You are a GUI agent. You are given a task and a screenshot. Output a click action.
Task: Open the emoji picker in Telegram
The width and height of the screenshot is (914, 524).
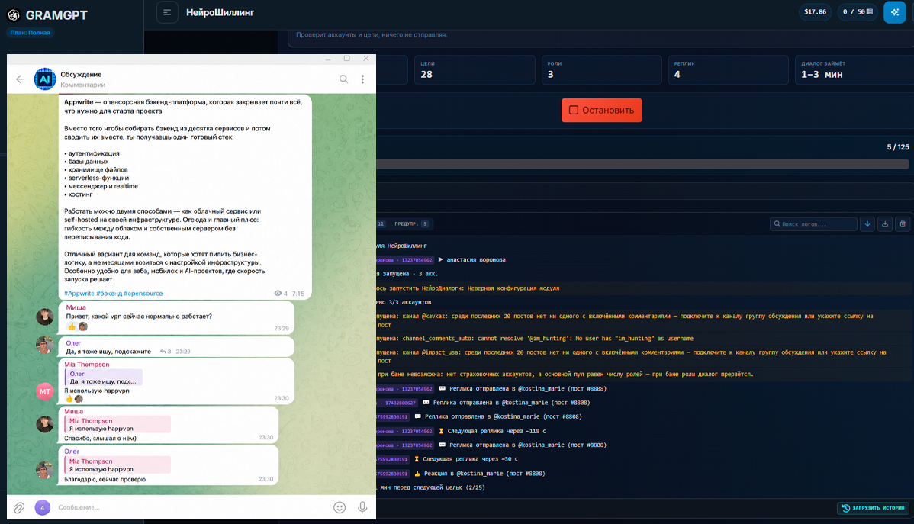340,508
